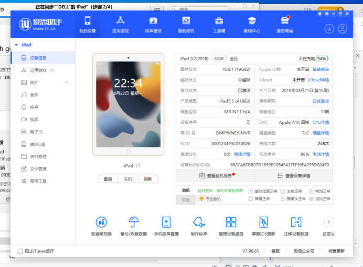Select 音乐 in the sidebar
363x267 pixels.
click(x=34, y=94)
